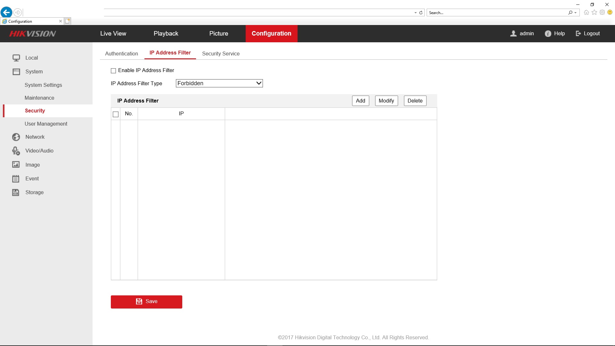Click the Local monitor icon in the sidebar

pyautogui.click(x=16, y=58)
